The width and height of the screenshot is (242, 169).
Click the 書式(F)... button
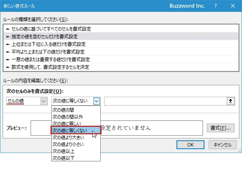[221, 128]
